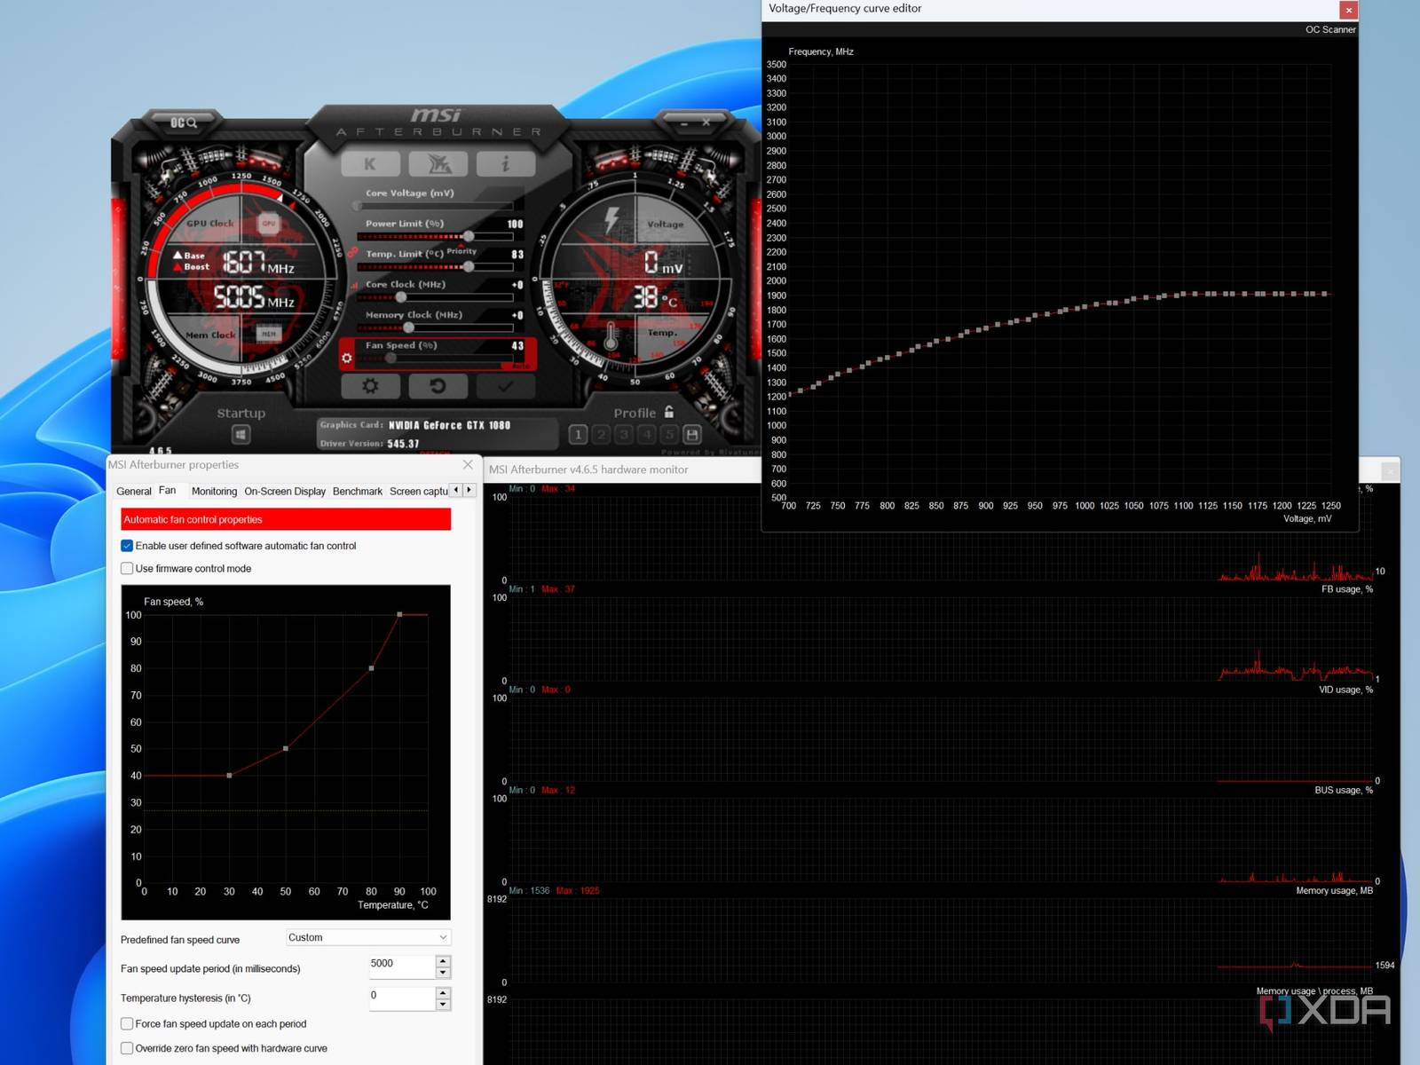The height and width of the screenshot is (1065, 1420).
Task: Open the OC Scanner magnifier button
Action: click(x=184, y=122)
